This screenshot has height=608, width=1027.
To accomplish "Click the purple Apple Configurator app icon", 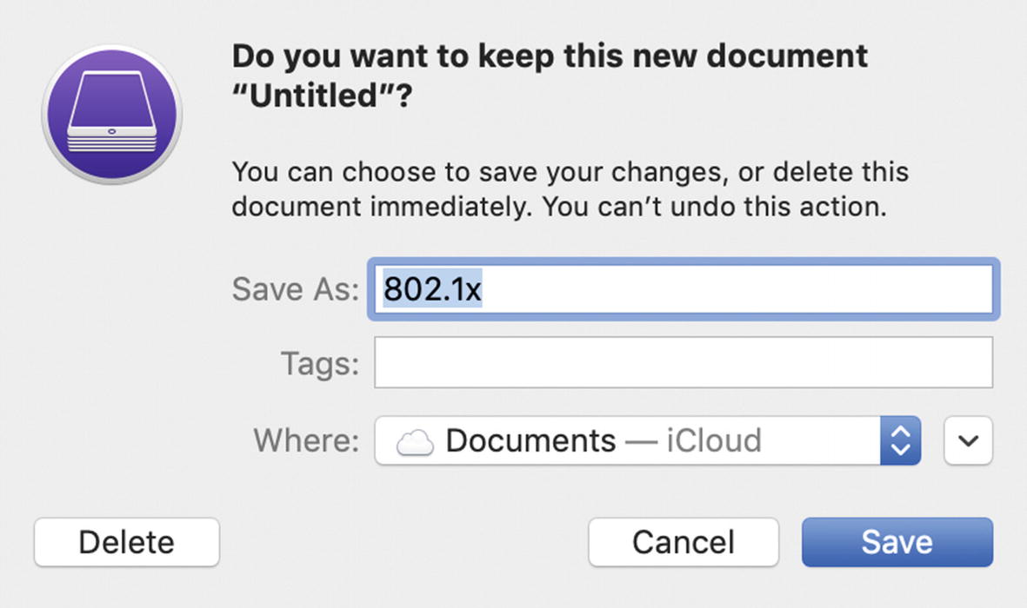I will pyautogui.click(x=112, y=115).
